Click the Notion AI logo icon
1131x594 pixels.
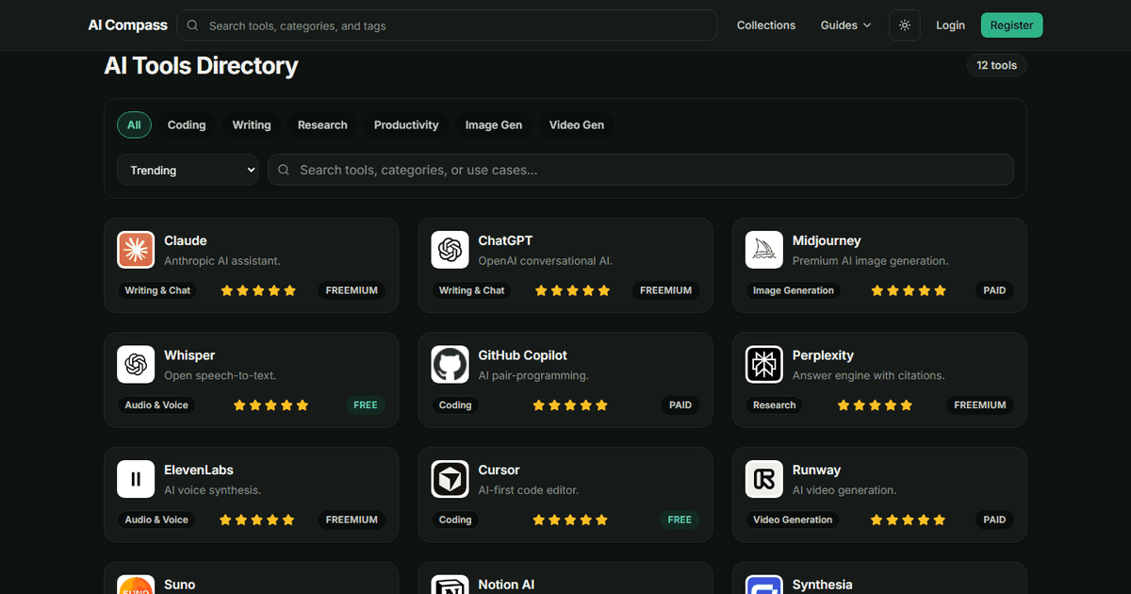[450, 585]
